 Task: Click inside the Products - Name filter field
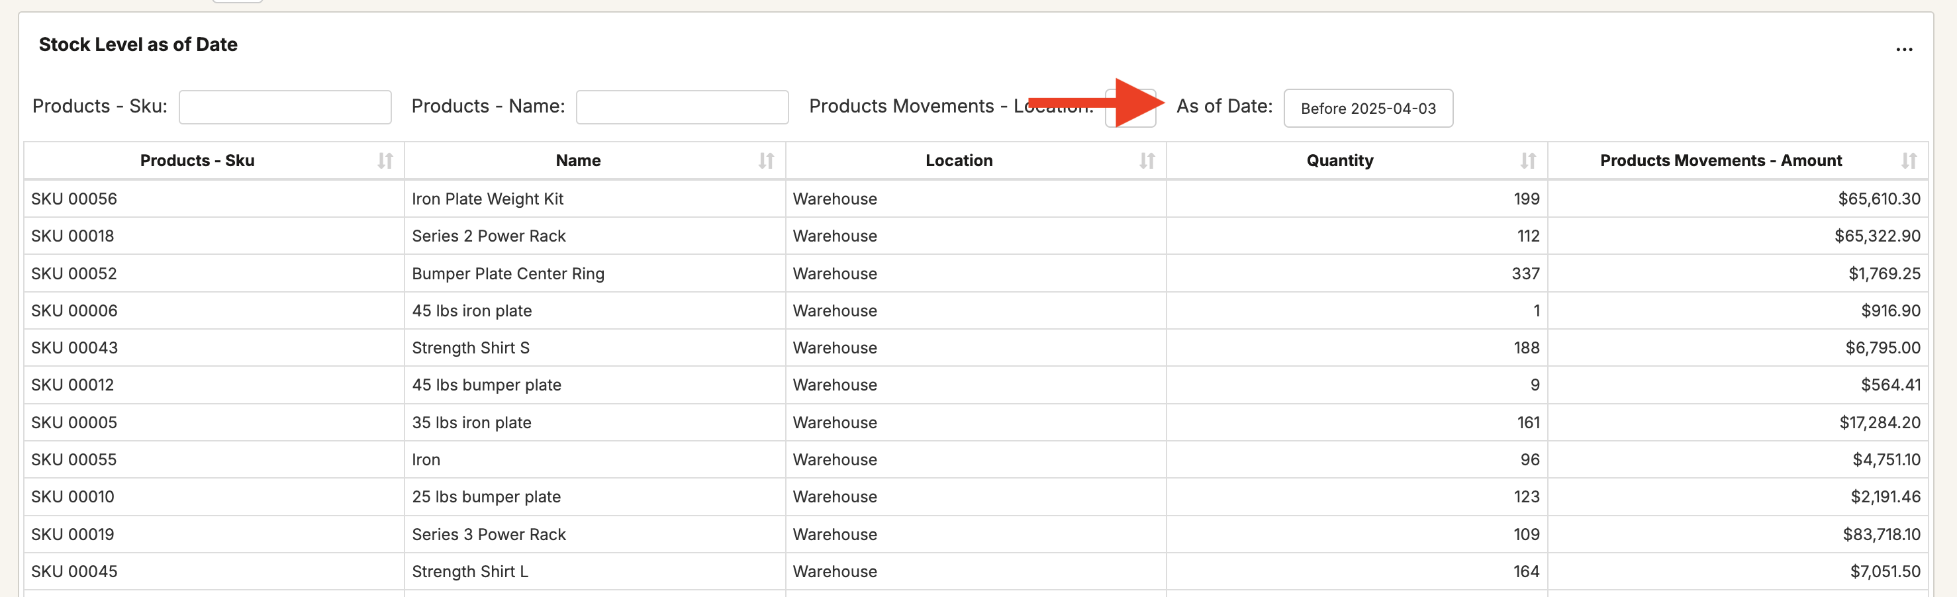pyautogui.click(x=681, y=107)
